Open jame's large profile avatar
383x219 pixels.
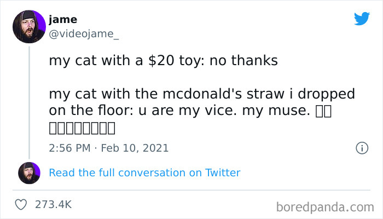(x=28, y=27)
